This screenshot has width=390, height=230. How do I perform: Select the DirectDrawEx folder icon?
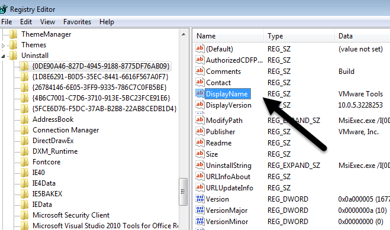coord(24,141)
